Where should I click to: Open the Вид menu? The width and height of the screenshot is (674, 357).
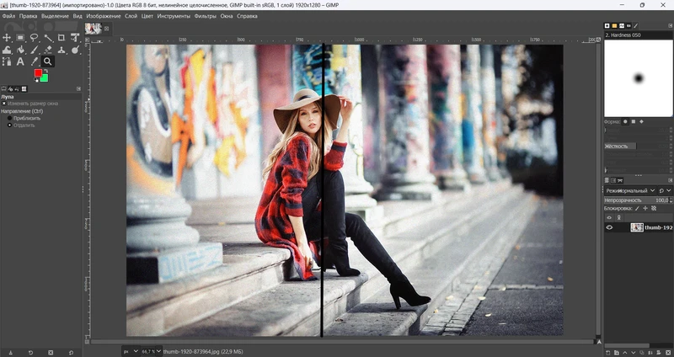click(78, 16)
